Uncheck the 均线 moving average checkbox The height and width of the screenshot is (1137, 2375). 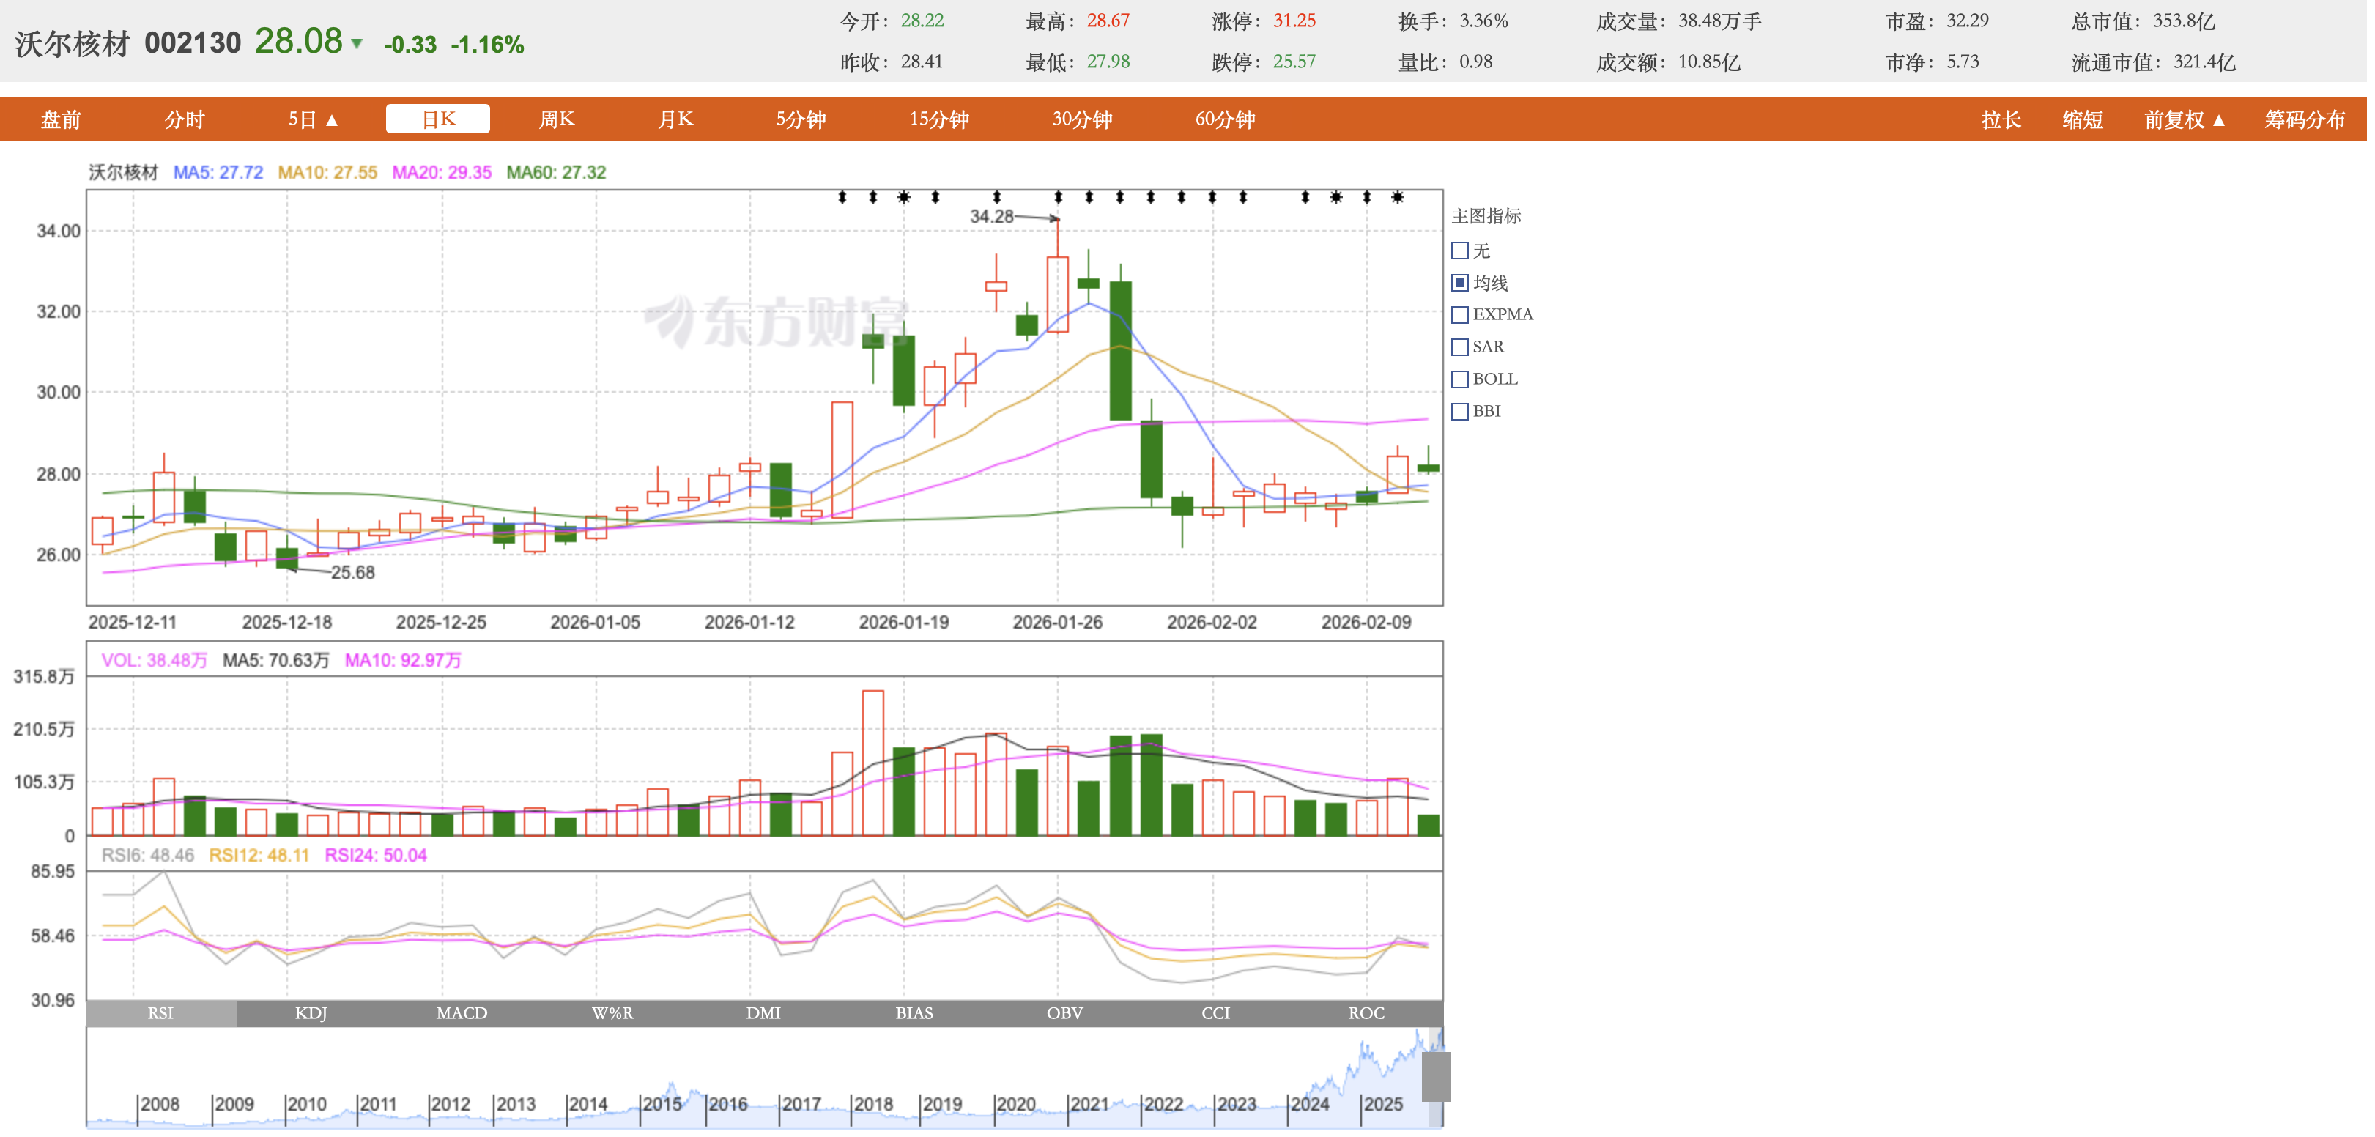[1459, 282]
